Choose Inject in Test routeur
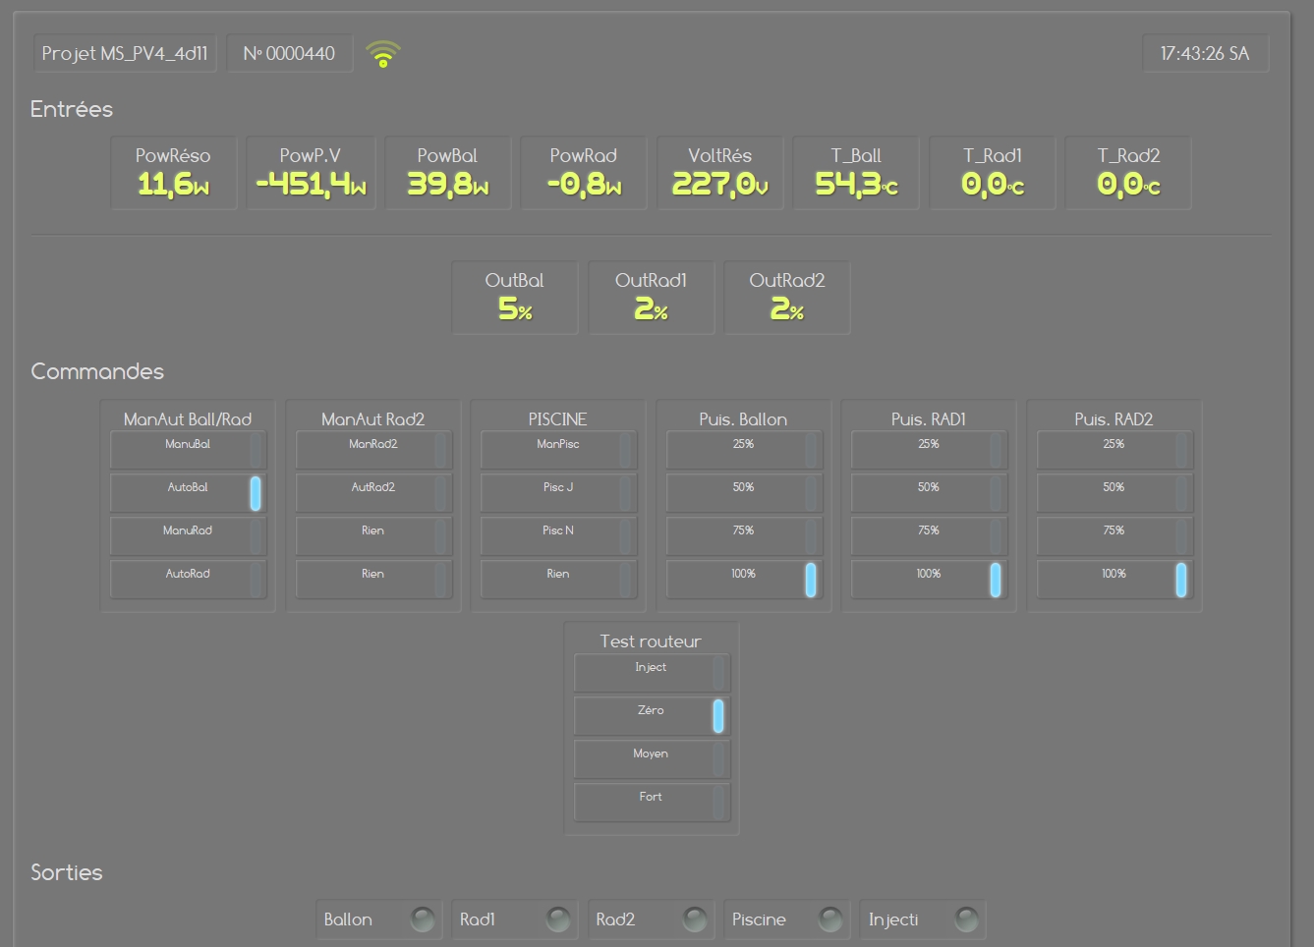Screen dimensions: 1314x947 click(651, 673)
